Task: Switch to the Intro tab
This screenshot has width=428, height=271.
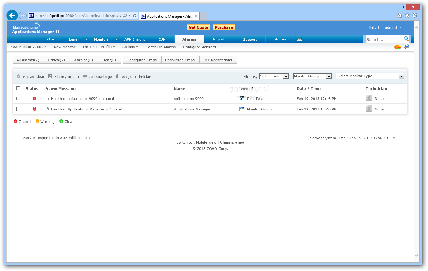Action: (50, 39)
